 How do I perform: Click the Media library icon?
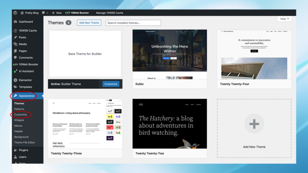click(x=15, y=44)
